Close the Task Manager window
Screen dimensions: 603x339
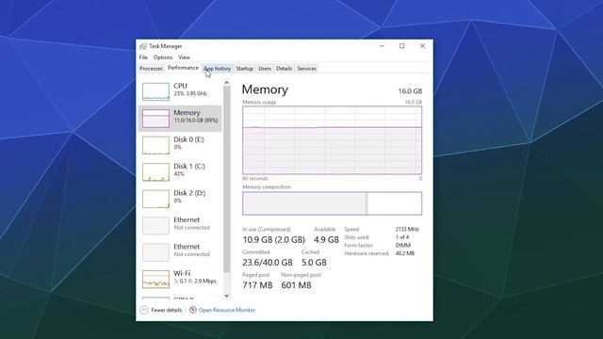click(422, 46)
